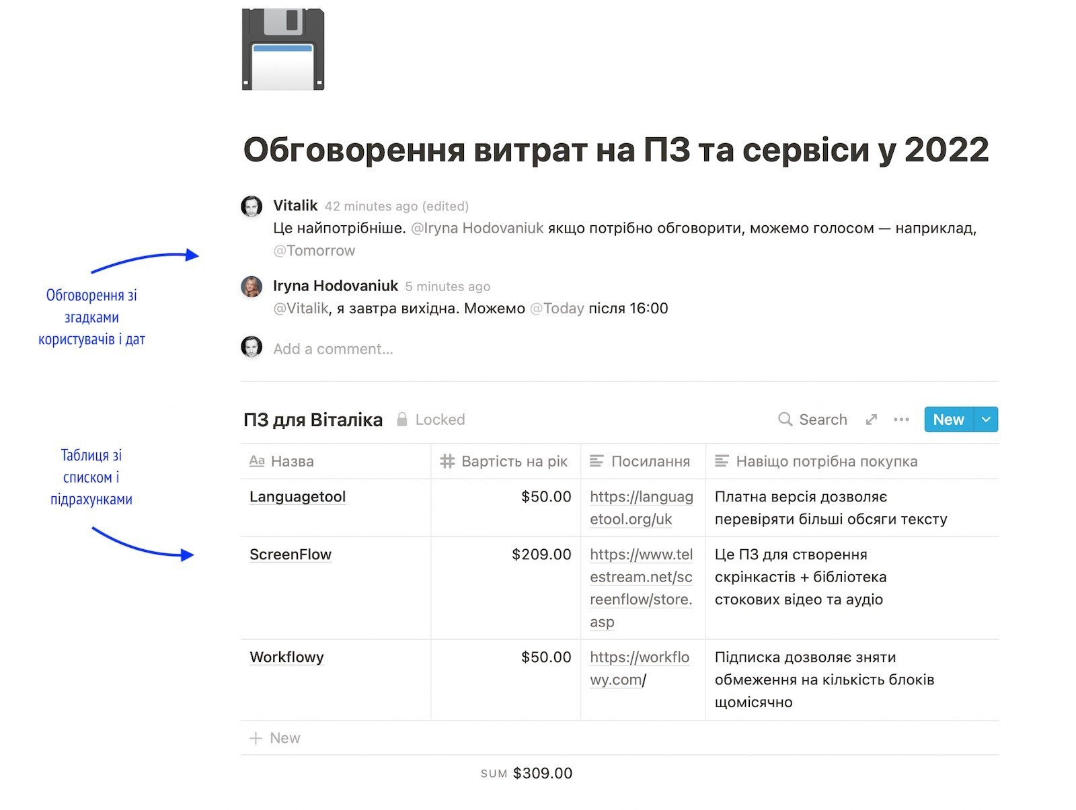Click the Add a comment field
This screenshot has width=1076, height=810.
coord(333,349)
